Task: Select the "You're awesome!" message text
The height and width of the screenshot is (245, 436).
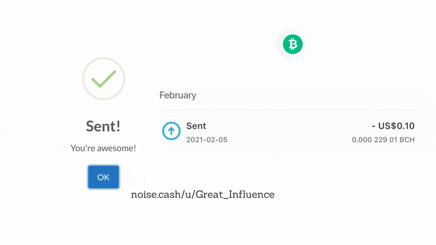Action: click(103, 148)
